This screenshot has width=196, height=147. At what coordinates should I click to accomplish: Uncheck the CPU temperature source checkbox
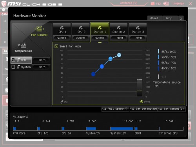[x=13, y=60]
